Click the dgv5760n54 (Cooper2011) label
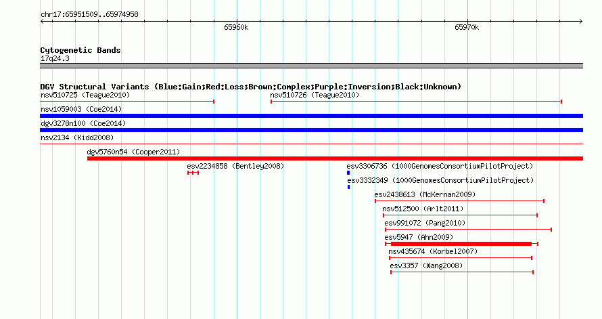This screenshot has height=319, width=602. point(133,152)
